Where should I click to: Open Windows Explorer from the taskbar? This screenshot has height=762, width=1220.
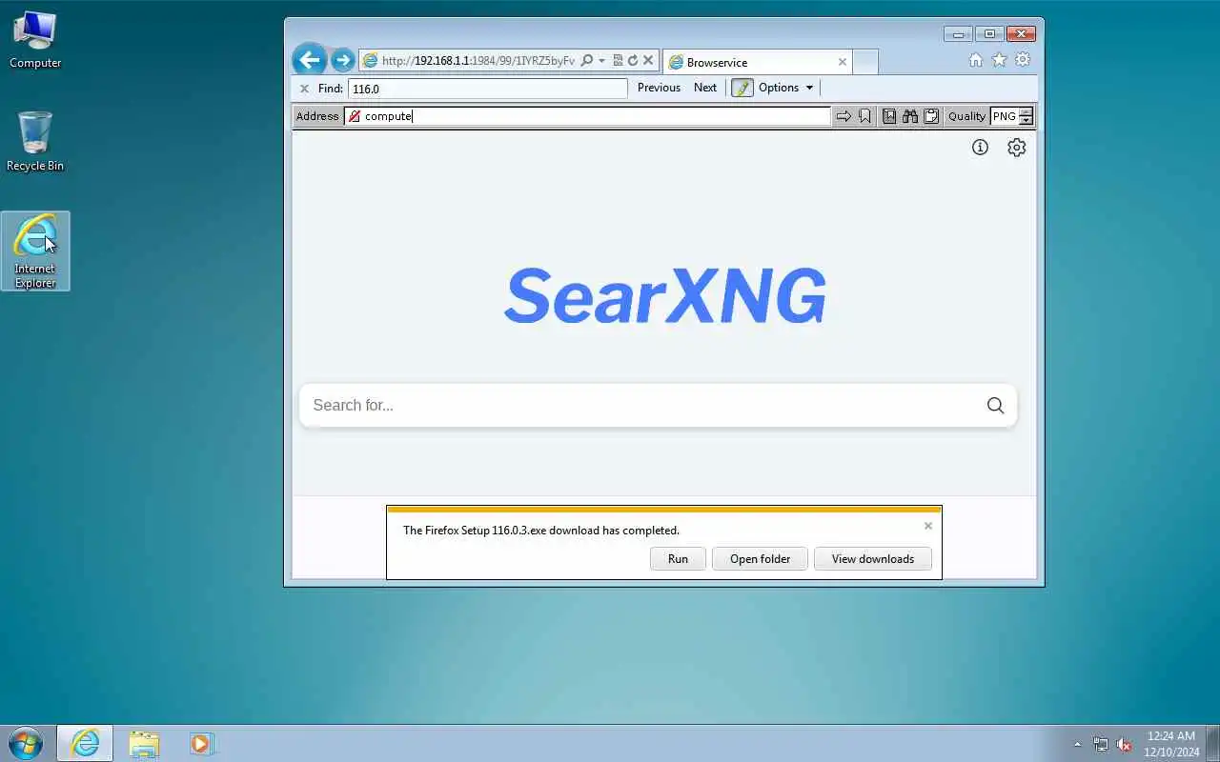coord(144,743)
